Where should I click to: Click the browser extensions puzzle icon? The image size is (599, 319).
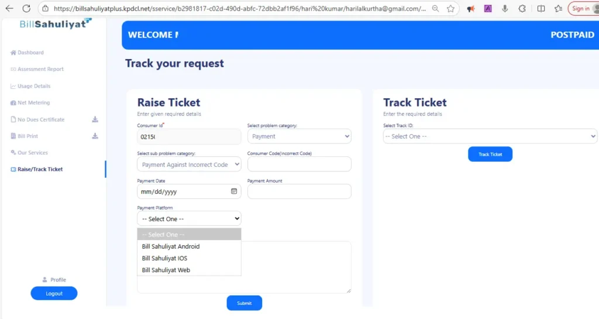(x=522, y=9)
